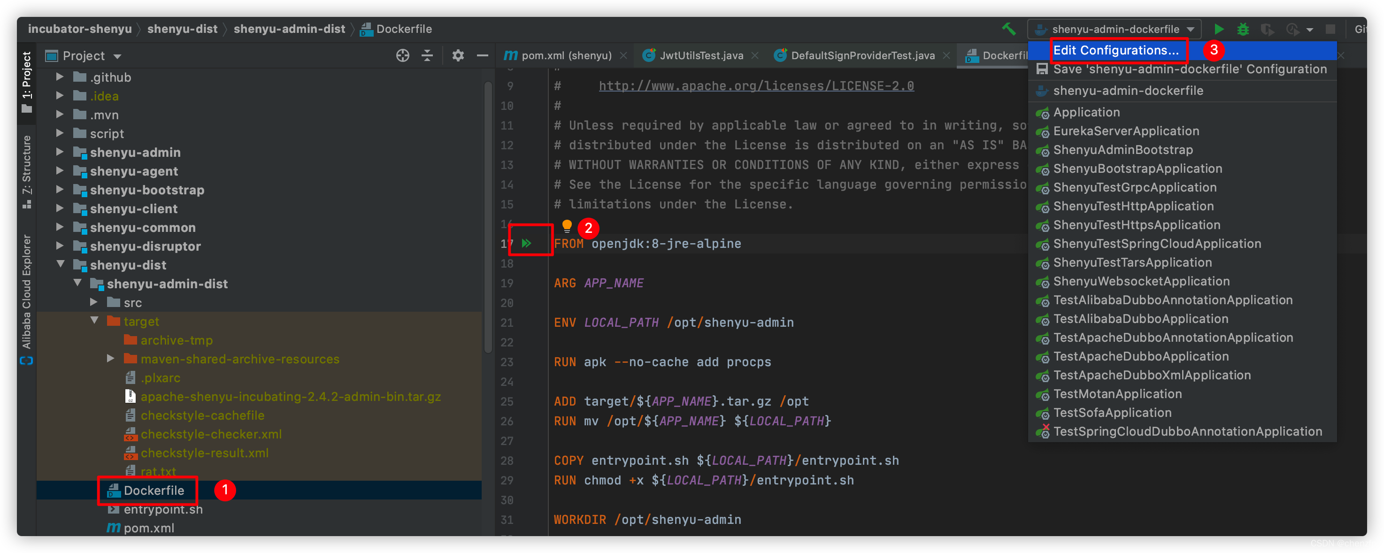Switch to JwtUtilsTest.java editor tab
This screenshot has width=1384, height=553.
700,55
